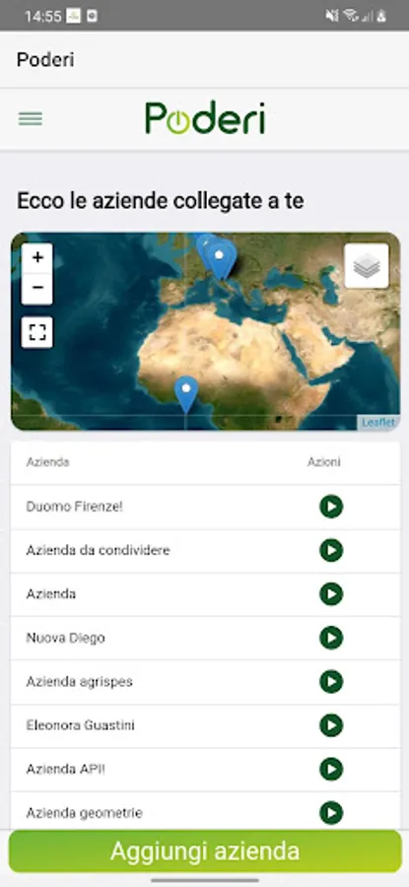Image resolution: width=409 pixels, height=887 pixels.
Task: Open Azienda geometrie via play icon
Action: click(331, 813)
